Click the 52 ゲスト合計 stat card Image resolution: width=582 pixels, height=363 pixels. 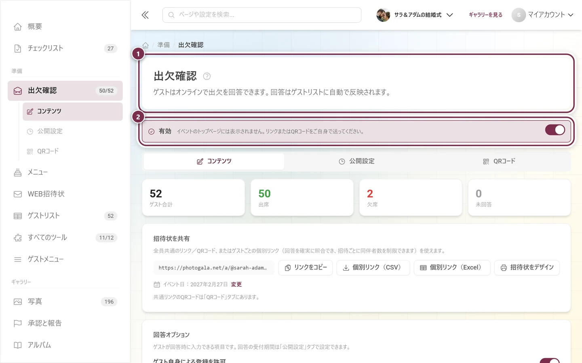coord(194,198)
